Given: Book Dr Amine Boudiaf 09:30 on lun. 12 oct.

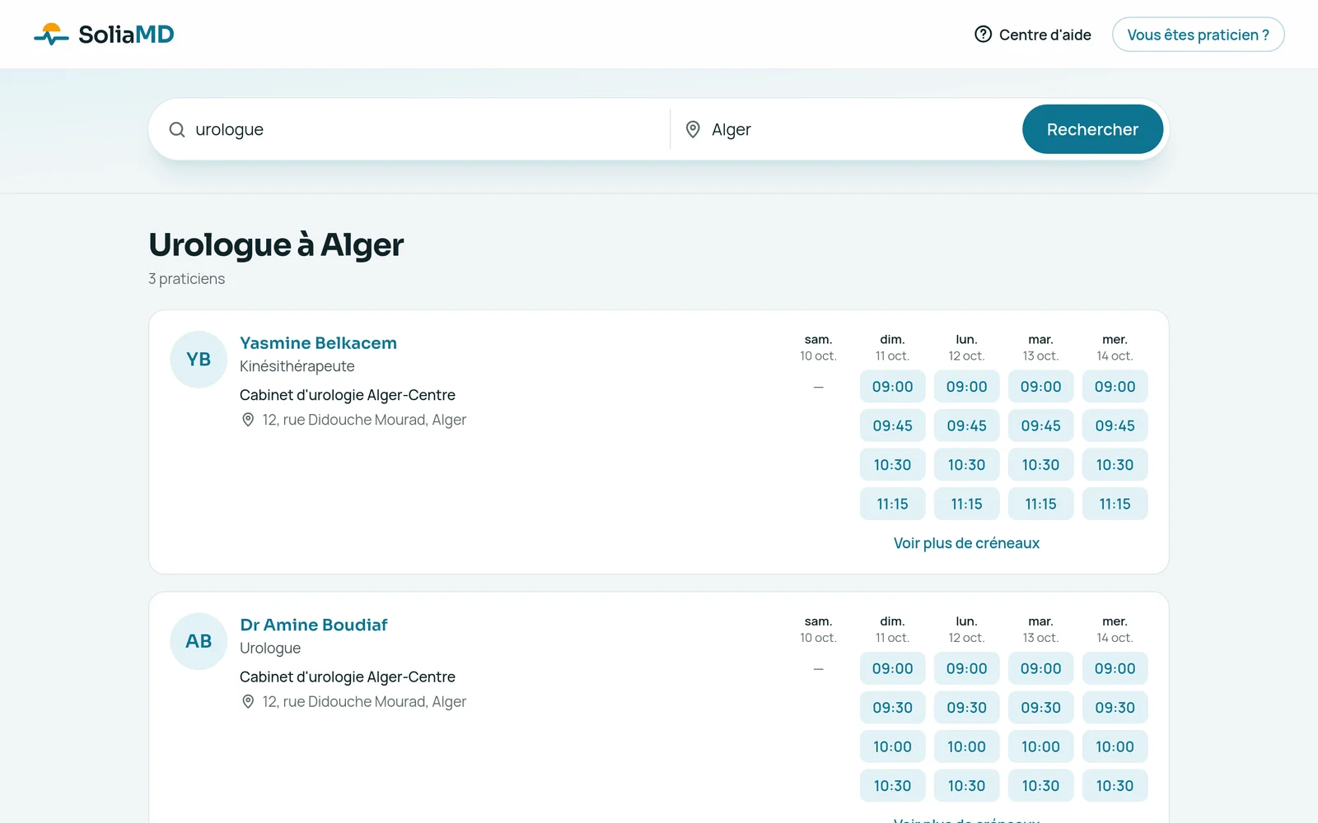Looking at the screenshot, I should pyautogui.click(x=966, y=708).
